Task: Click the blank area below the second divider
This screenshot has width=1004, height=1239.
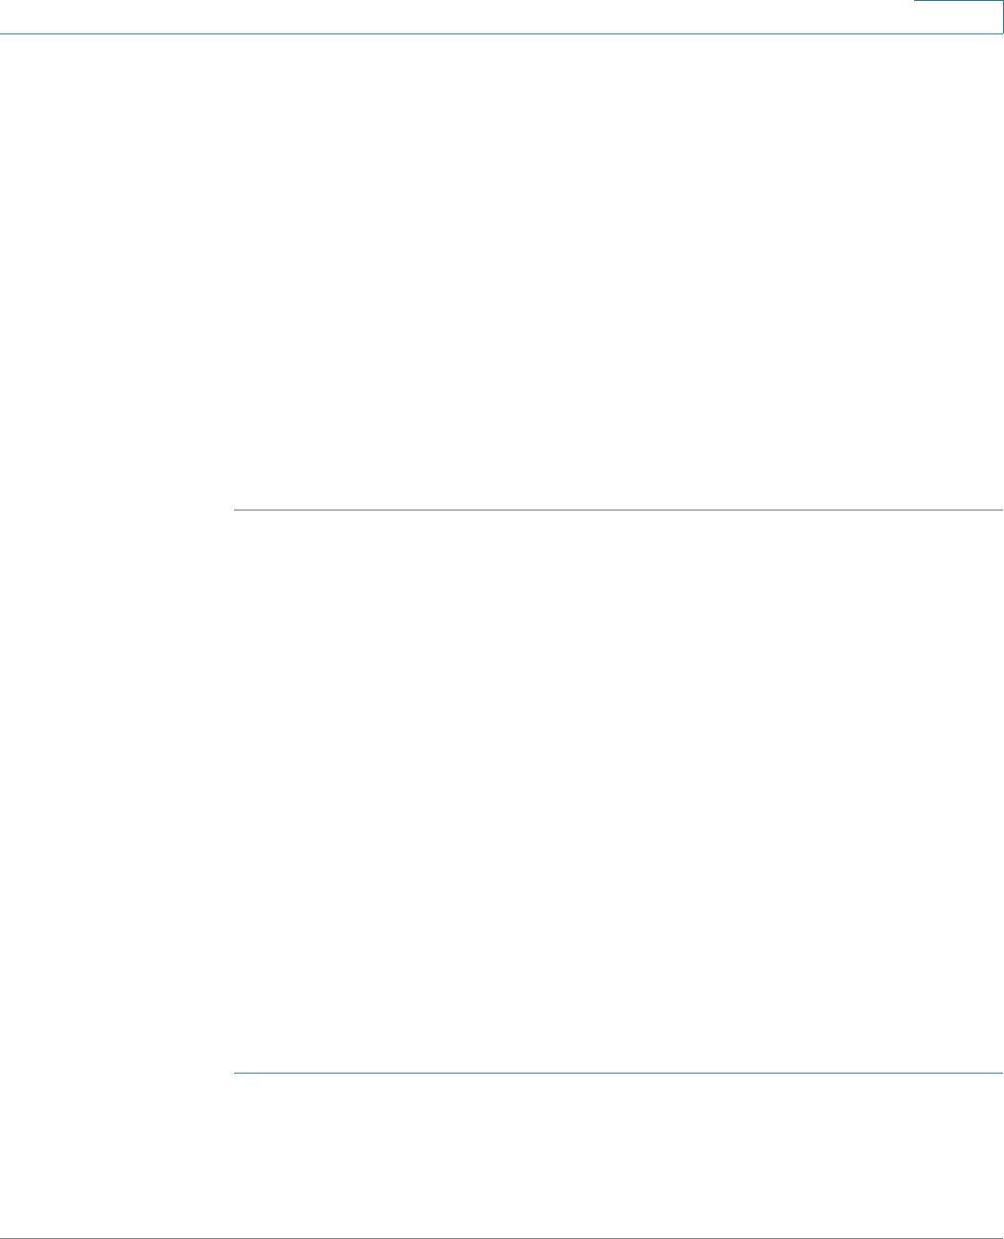Action: coord(618,1155)
